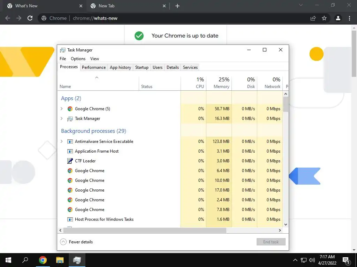The image size is (357, 267).
Task: Expand the Task Manager process group
Action: pyautogui.click(x=62, y=119)
